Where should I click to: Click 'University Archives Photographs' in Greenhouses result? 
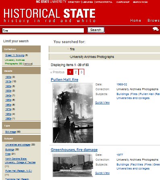137,160
